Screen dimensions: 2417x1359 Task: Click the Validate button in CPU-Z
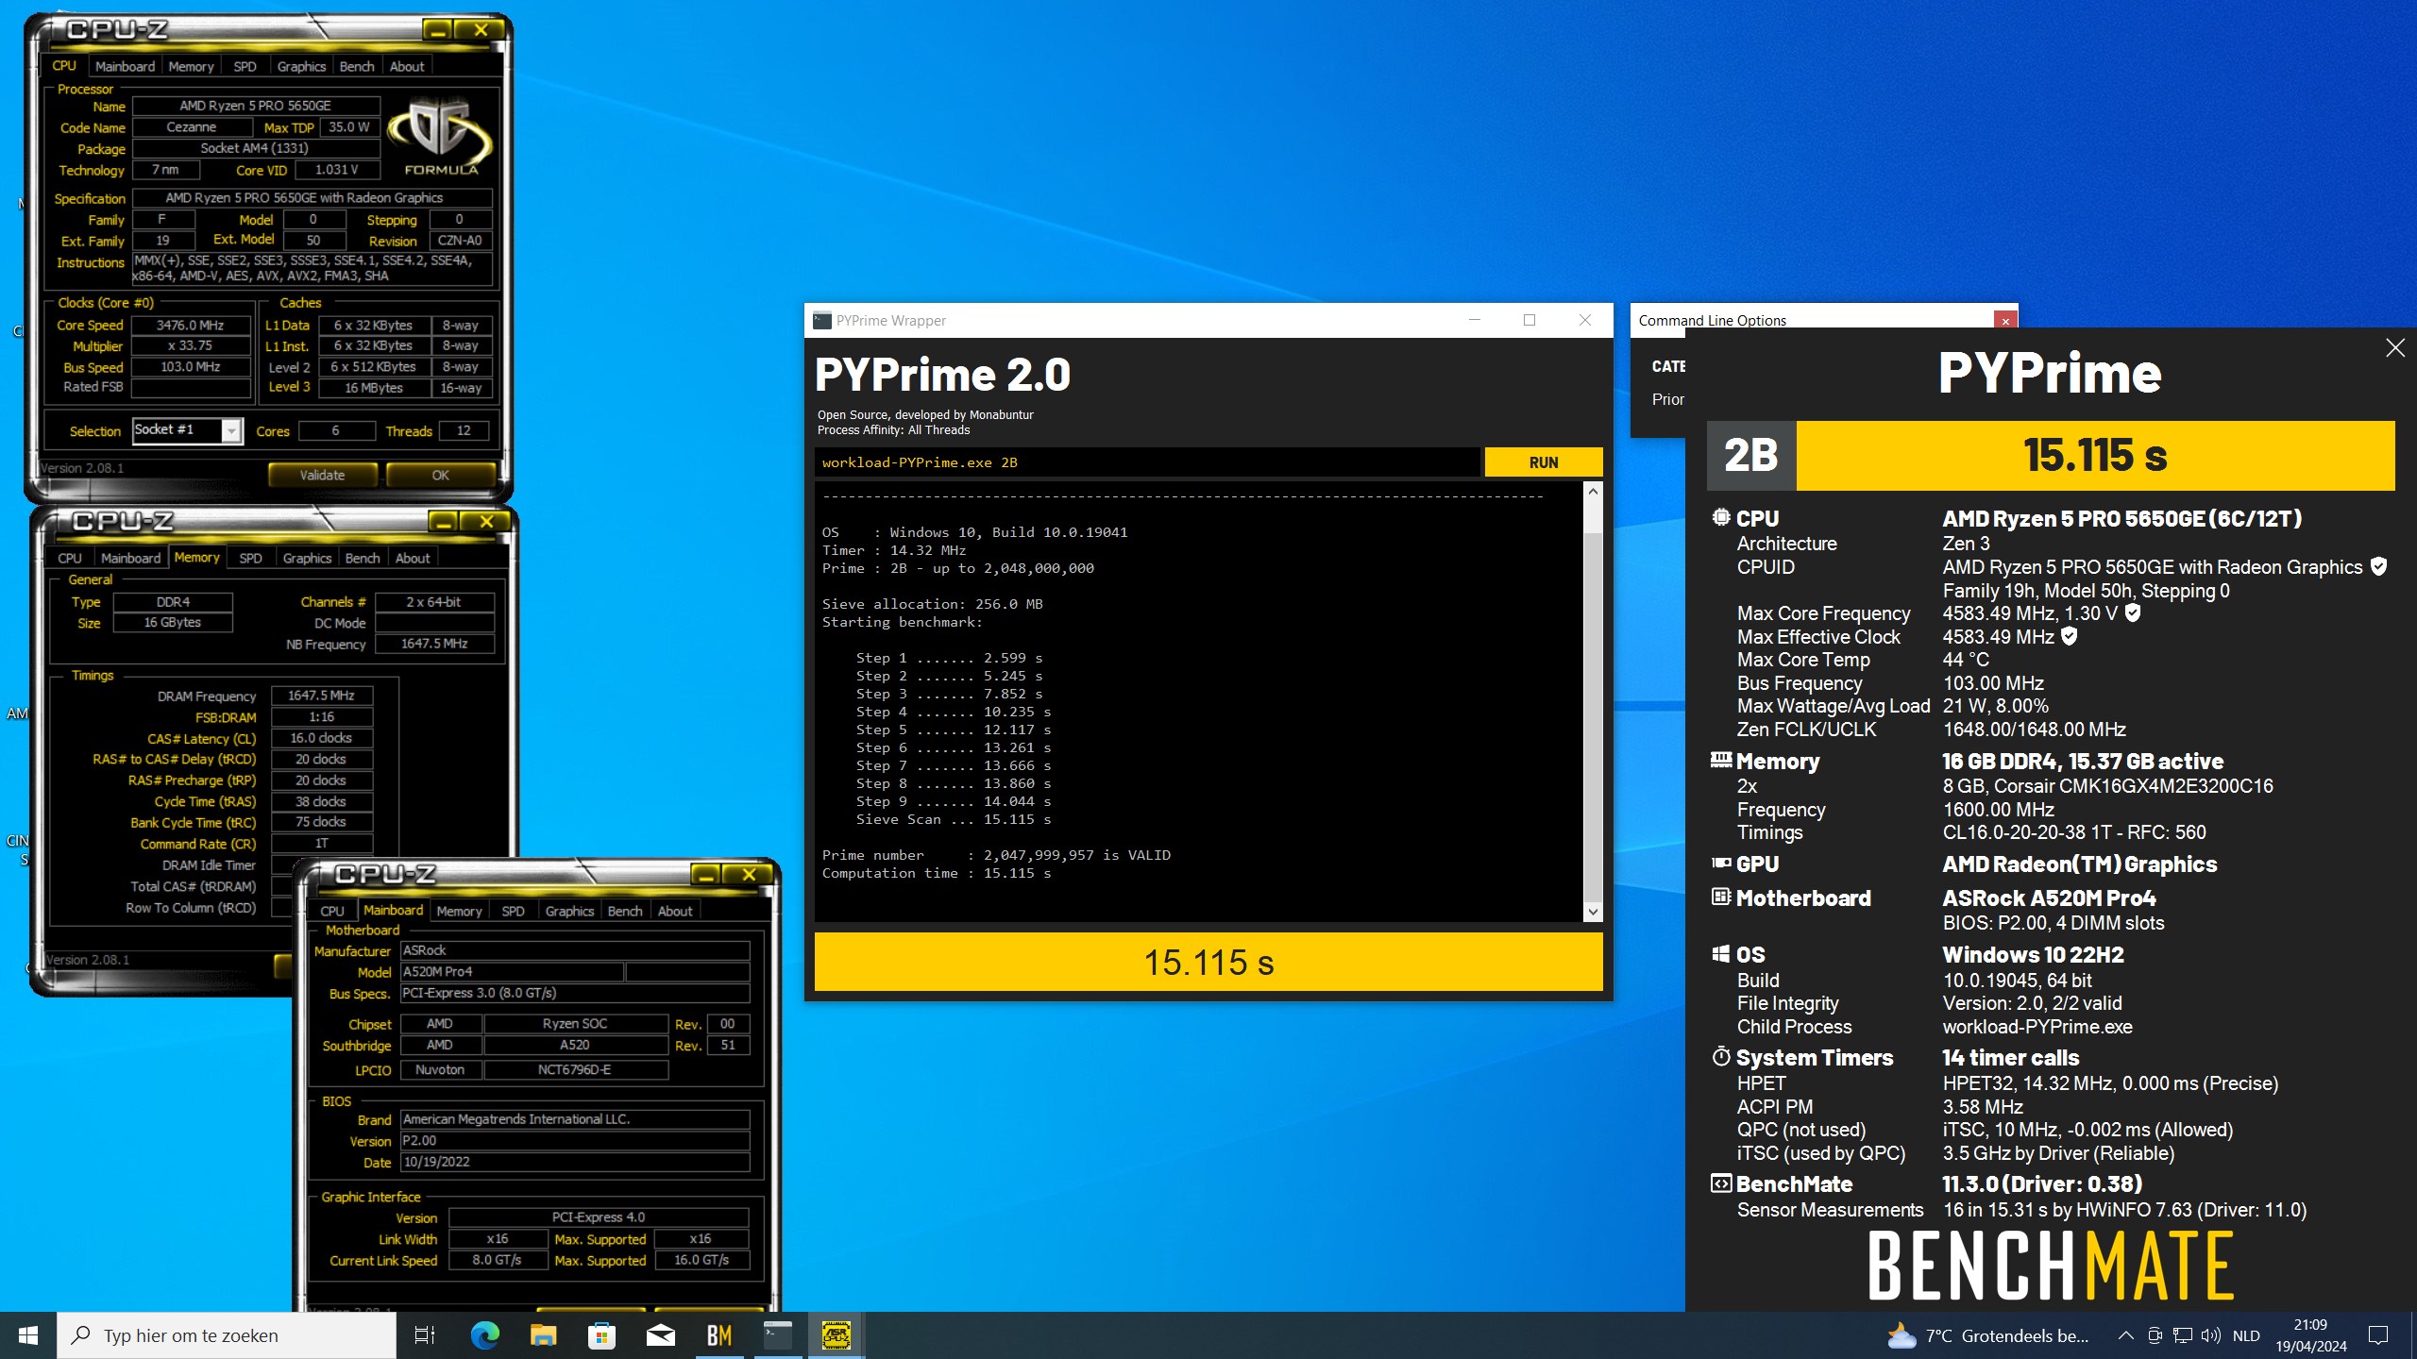click(322, 475)
